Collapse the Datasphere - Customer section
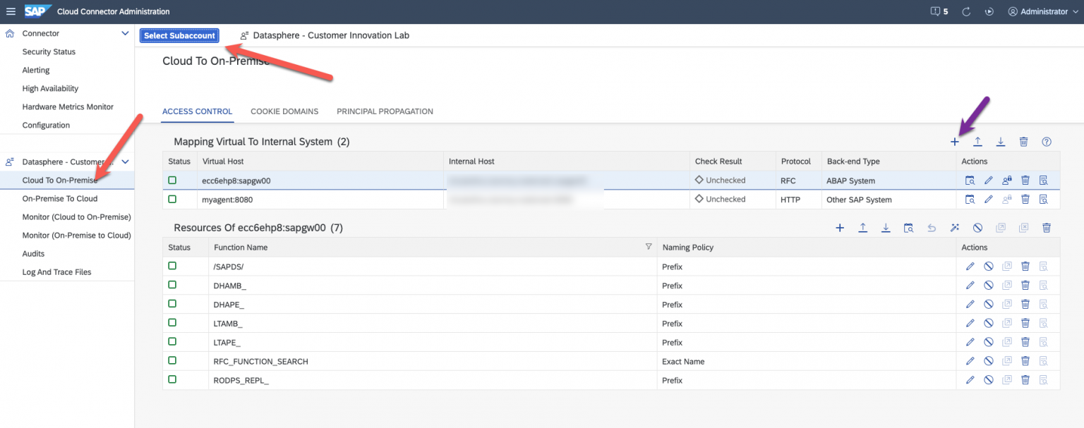Screen dimensions: 1084x428 click(x=126, y=161)
